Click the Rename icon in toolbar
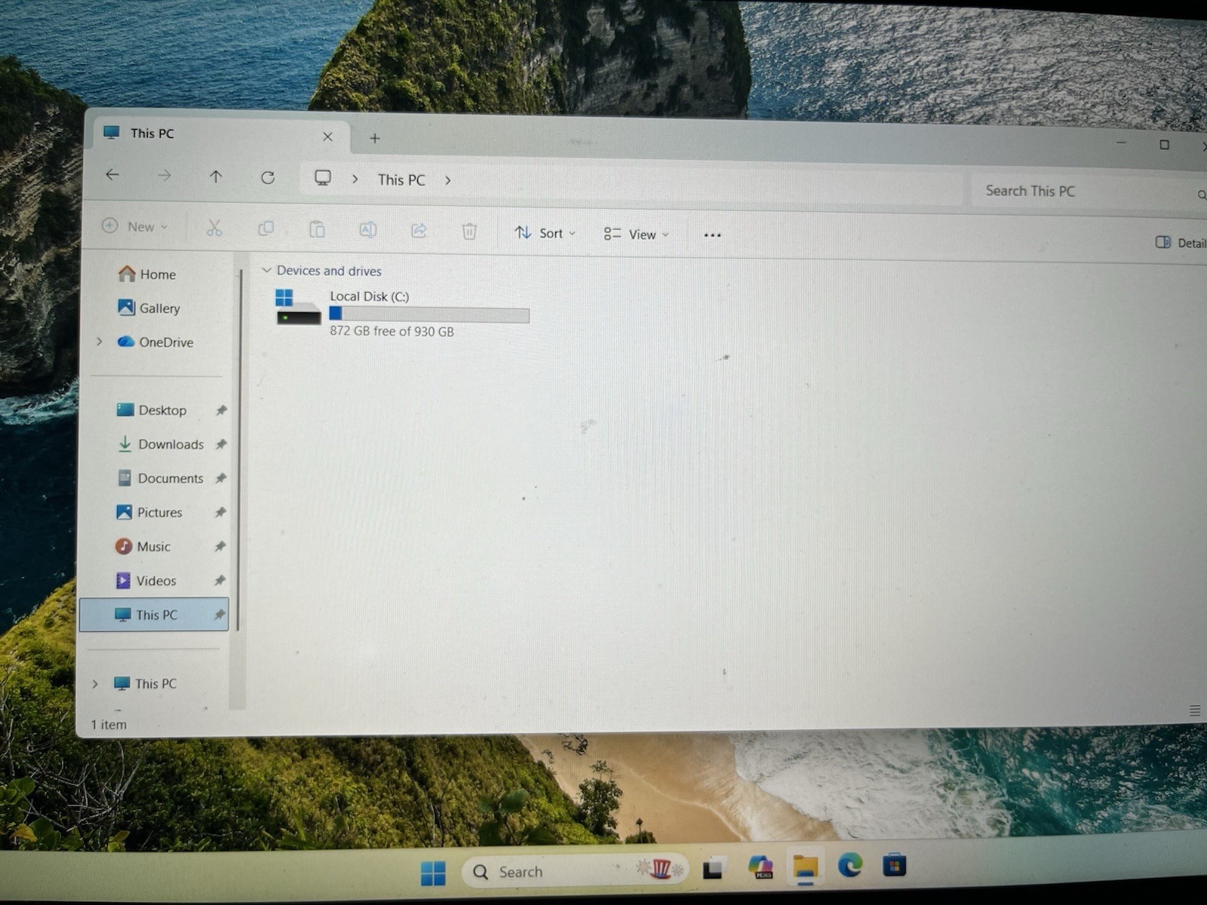Image resolution: width=1207 pixels, height=905 pixels. [367, 230]
